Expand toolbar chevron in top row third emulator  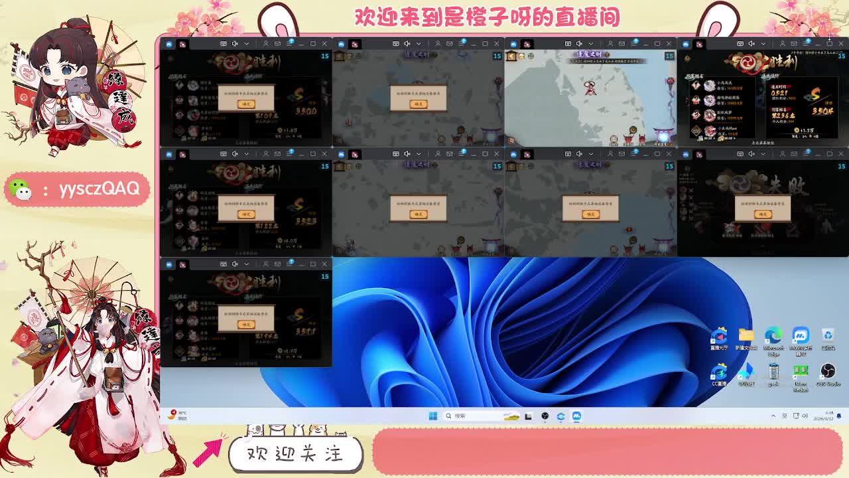pyautogui.click(x=591, y=44)
